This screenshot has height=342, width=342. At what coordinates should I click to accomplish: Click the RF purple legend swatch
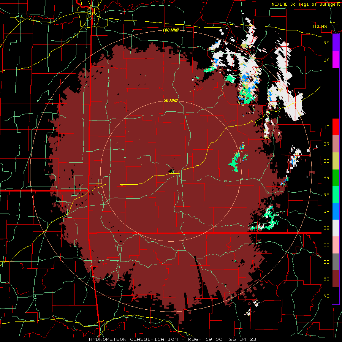click(x=336, y=43)
